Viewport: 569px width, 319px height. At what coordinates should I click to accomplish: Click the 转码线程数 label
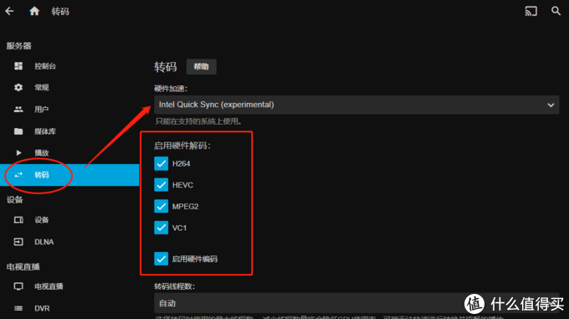coord(175,286)
